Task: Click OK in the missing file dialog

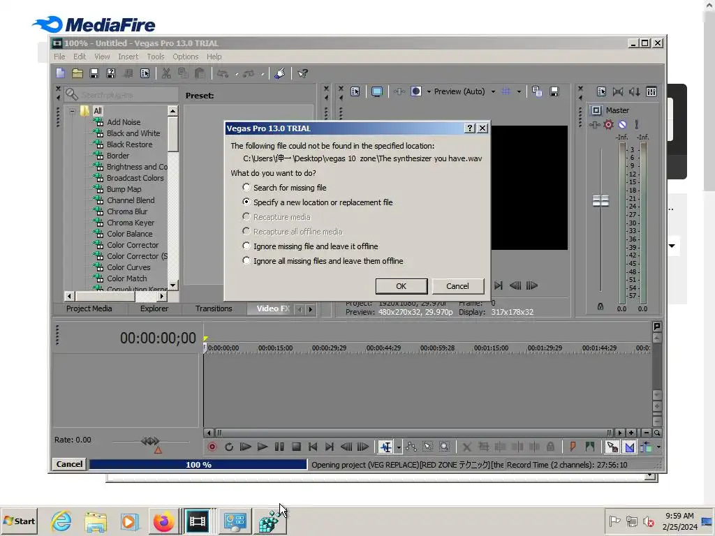Action: 401,286
